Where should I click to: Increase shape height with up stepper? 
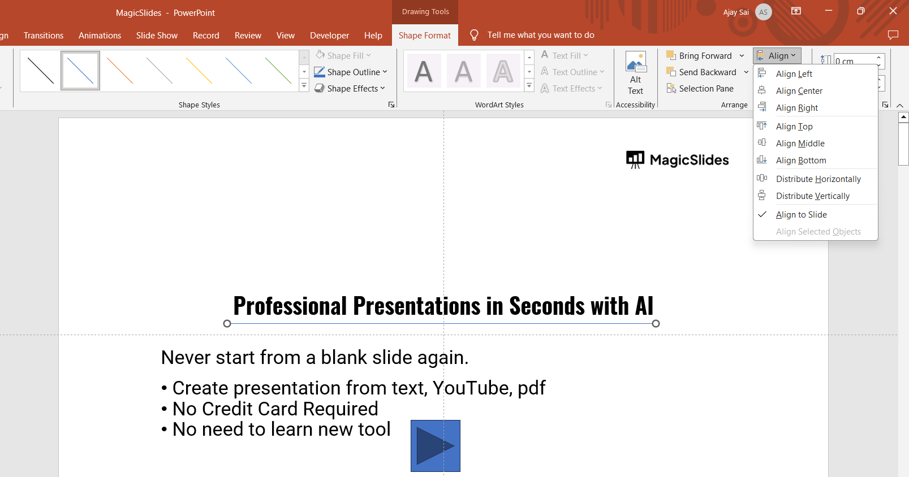click(879, 57)
